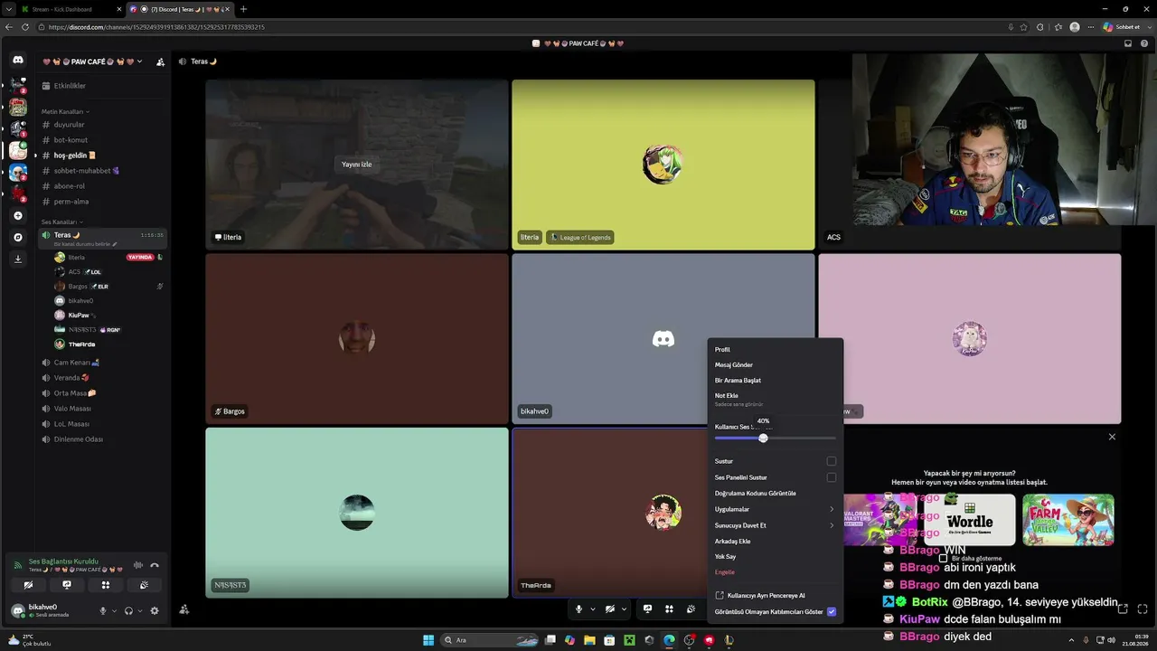Open headphone output options arrow in user panel
Screen dimensions: 1157x651
click(x=140, y=610)
